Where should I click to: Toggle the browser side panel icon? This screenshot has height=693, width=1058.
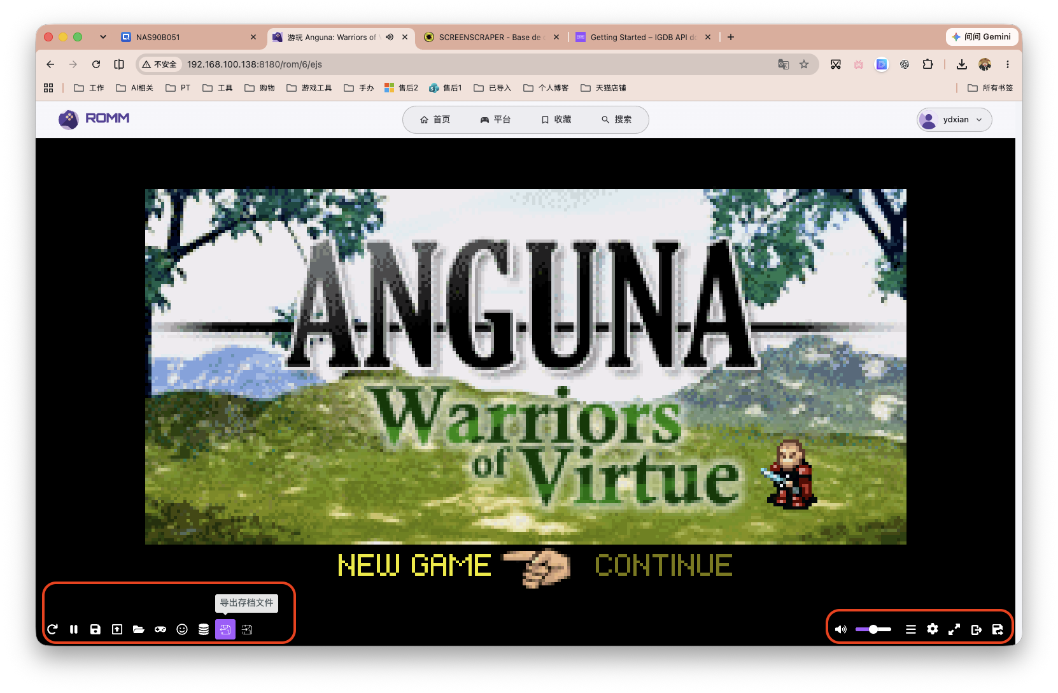click(x=119, y=64)
